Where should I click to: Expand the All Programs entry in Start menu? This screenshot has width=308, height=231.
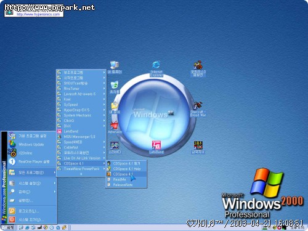click(x=32, y=172)
